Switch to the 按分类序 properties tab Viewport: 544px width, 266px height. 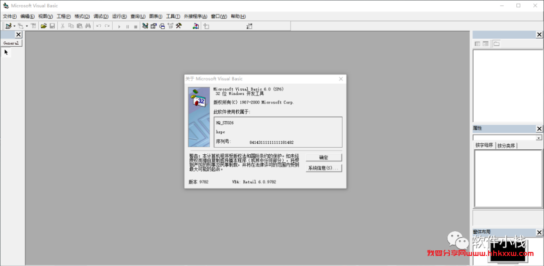tap(506, 146)
